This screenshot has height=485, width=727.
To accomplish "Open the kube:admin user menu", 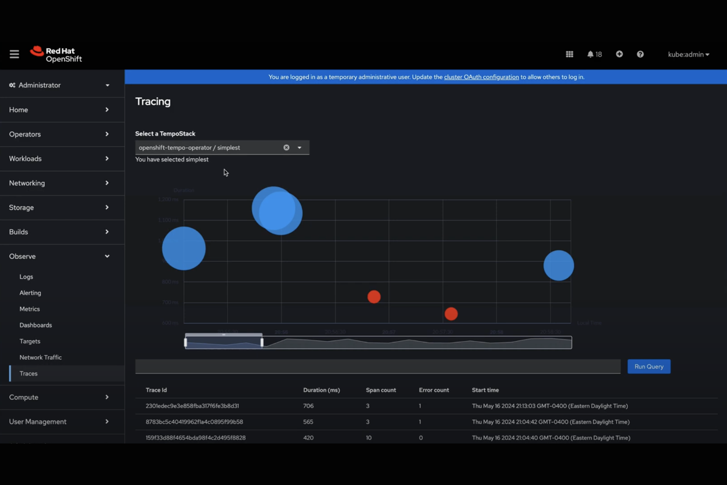I will click(688, 54).
